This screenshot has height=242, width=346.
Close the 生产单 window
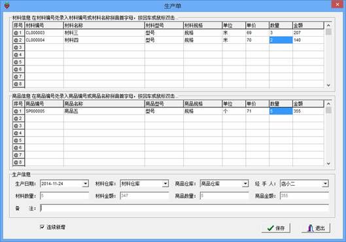point(337,4)
